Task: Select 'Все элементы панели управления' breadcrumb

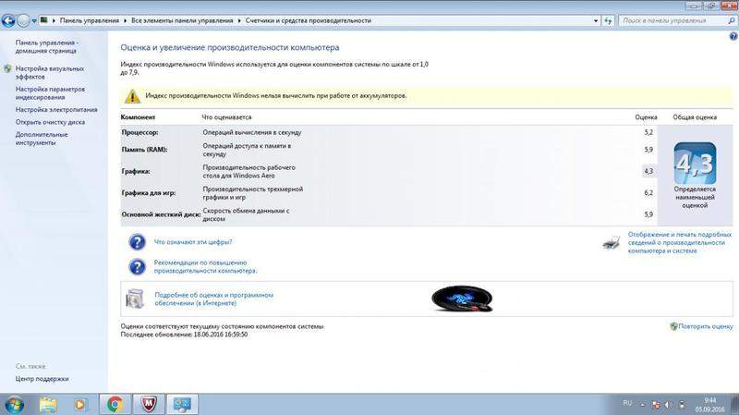Action: (182, 20)
